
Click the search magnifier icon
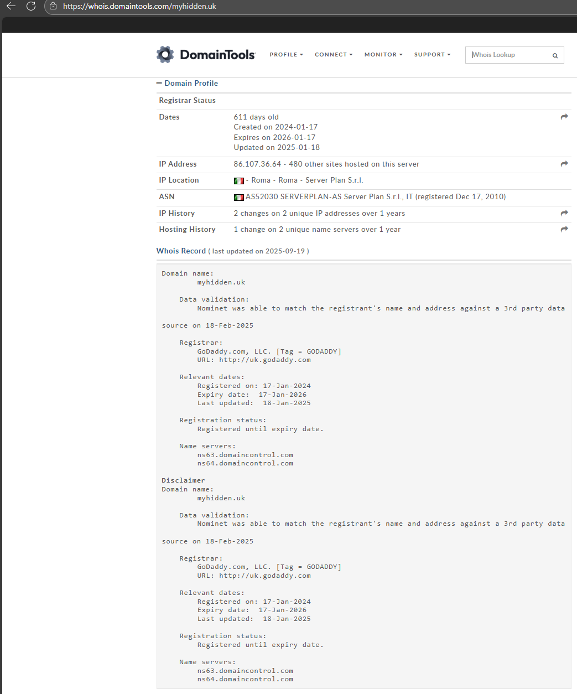(x=555, y=55)
